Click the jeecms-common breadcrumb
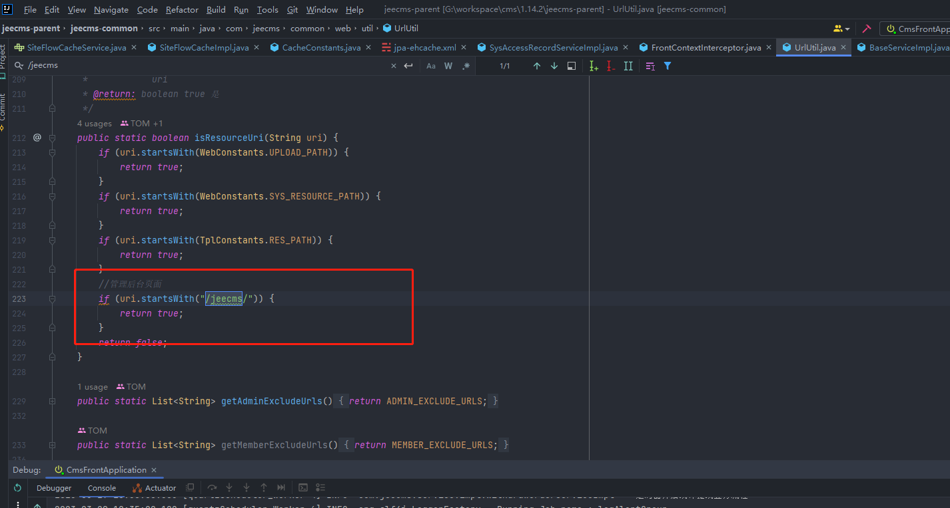 (104, 29)
